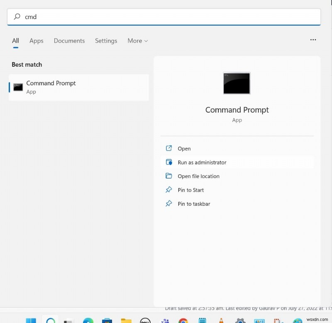Switch to the Documents tab
Viewport: 332px width, 323px height.
69,41
